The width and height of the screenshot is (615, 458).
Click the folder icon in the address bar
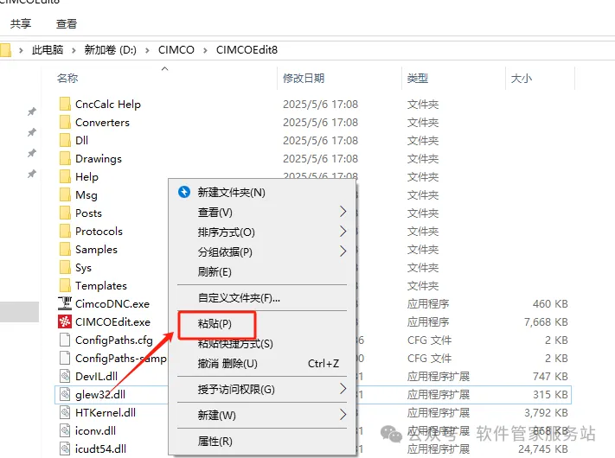click(5, 50)
